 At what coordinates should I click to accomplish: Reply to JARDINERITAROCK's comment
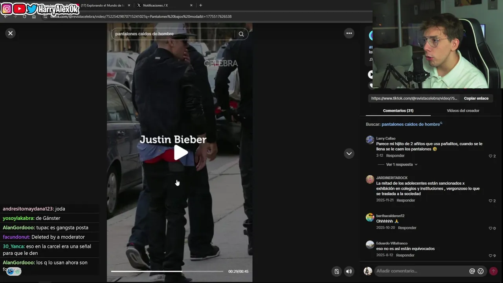pyautogui.click(x=406, y=200)
